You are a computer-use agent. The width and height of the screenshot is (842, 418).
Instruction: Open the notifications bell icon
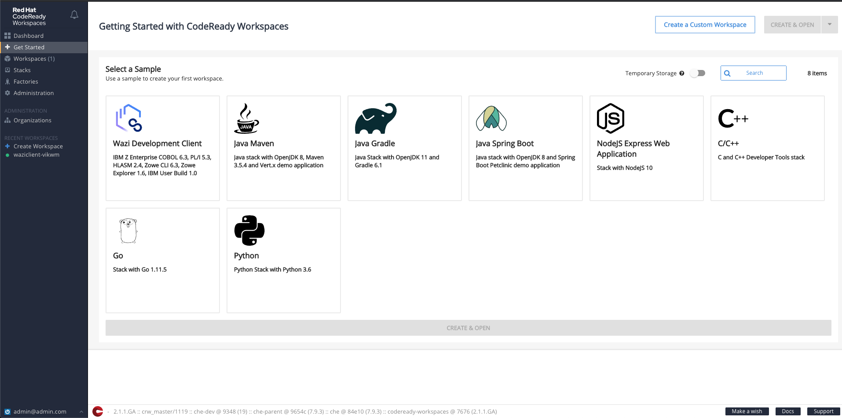pos(74,15)
